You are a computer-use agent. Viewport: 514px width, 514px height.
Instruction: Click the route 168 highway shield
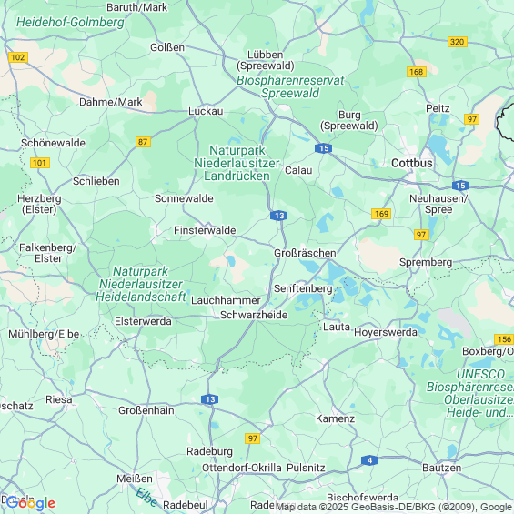click(417, 72)
